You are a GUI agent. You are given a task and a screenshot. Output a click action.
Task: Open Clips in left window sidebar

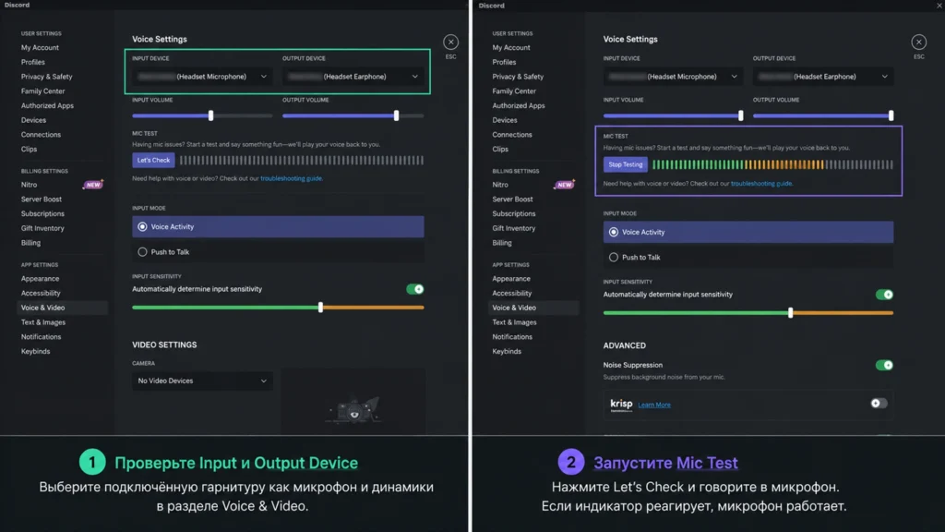[x=29, y=149]
